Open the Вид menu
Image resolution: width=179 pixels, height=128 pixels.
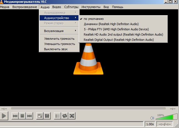coord(106,7)
